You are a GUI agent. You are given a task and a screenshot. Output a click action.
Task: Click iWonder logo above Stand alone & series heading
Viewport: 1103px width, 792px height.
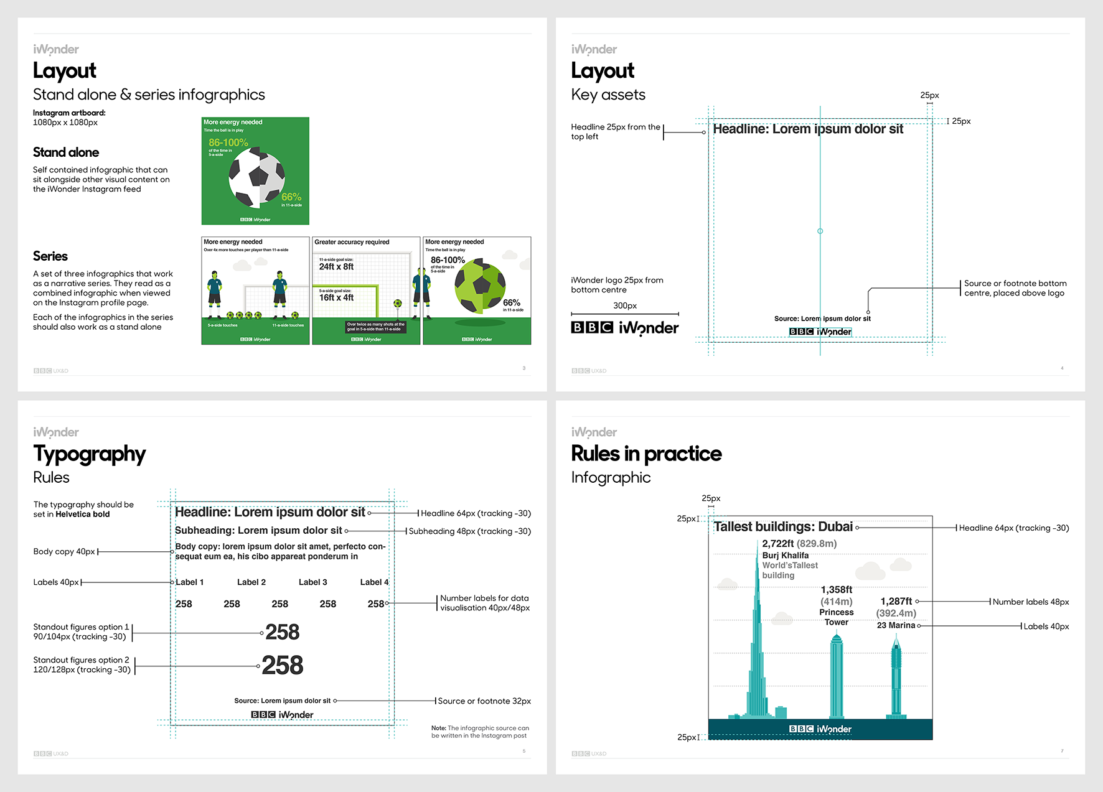pyautogui.click(x=56, y=49)
